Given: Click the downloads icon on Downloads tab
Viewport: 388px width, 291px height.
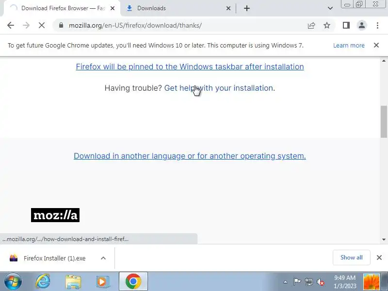Looking at the screenshot, I should coord(129,8).
